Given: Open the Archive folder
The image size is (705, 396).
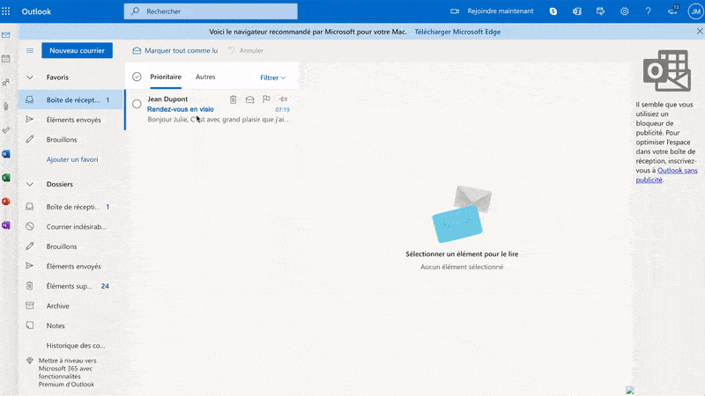Looking at the screenshot, I should pos(71,305).
